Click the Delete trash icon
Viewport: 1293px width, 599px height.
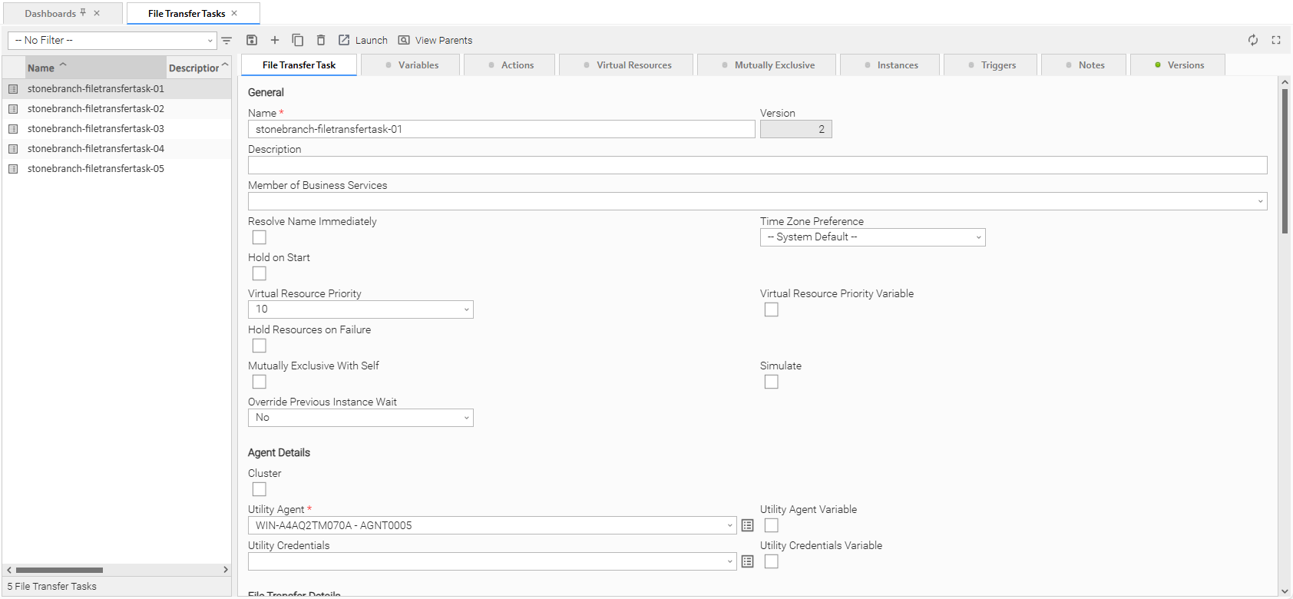[321, 40]
